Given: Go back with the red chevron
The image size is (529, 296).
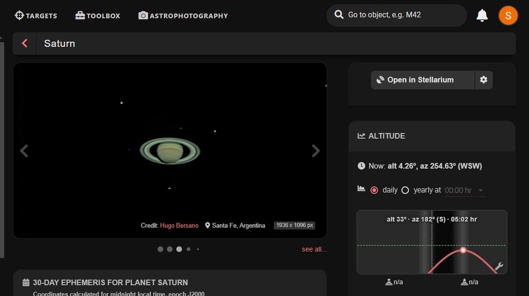Looking at the screenshot, I should [25, 43].
